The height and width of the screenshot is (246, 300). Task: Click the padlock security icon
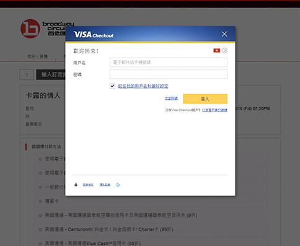(x=76, y=185)
